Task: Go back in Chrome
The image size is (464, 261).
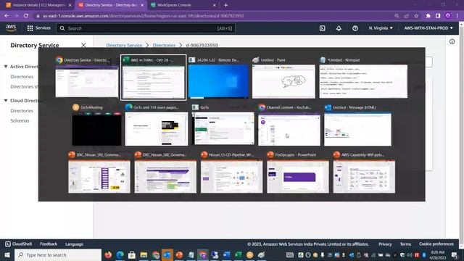Action: tap(7, 16)
